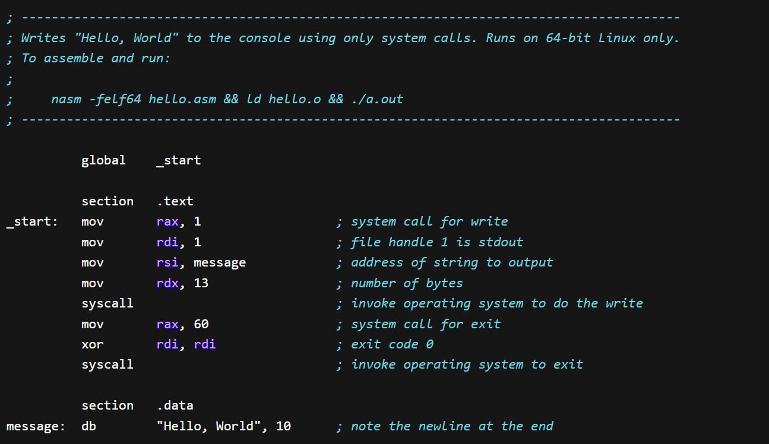Click the "xor" instruction
The image size is (769, 444).
(x=92, y=344)
